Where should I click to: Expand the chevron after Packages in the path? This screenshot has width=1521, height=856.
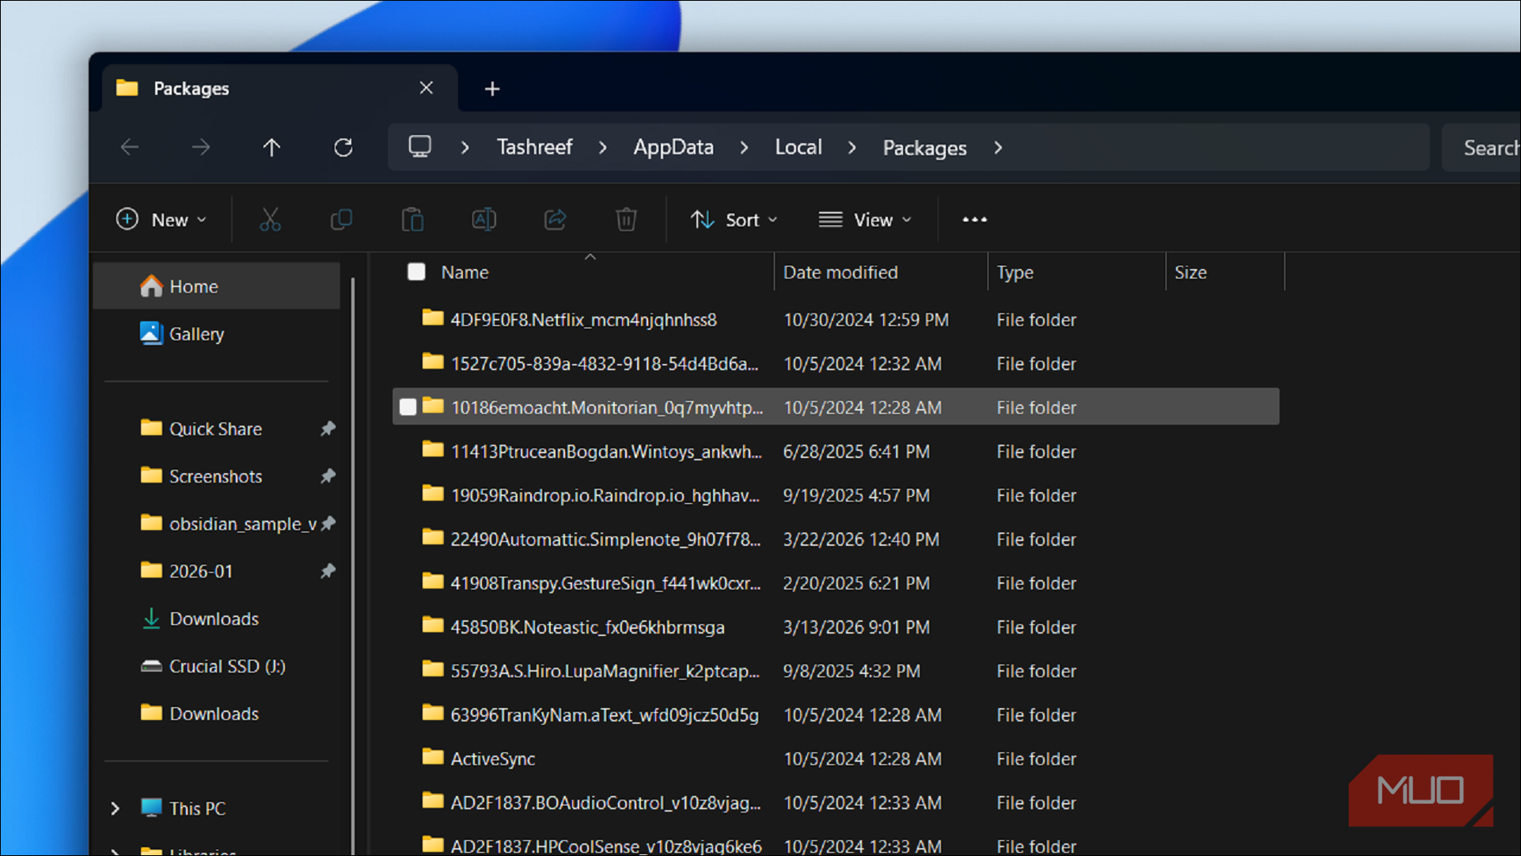point(998,148)
